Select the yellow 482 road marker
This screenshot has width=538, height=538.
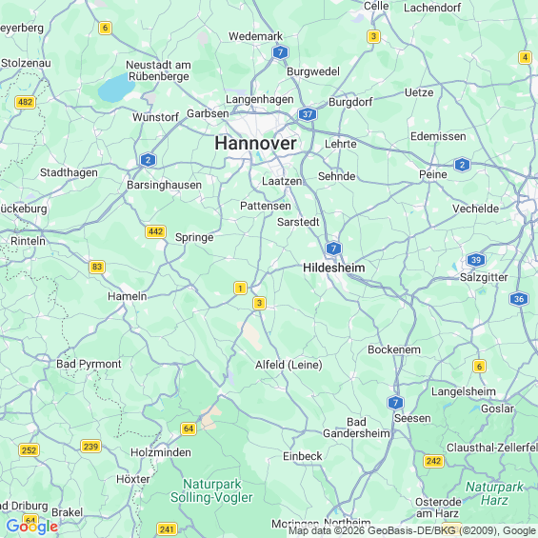(26, 102)
